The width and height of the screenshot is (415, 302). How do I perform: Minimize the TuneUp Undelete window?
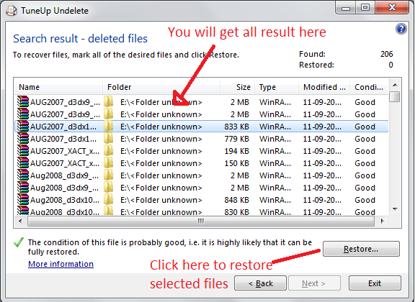pyautogui.click(x=346, y=8)
